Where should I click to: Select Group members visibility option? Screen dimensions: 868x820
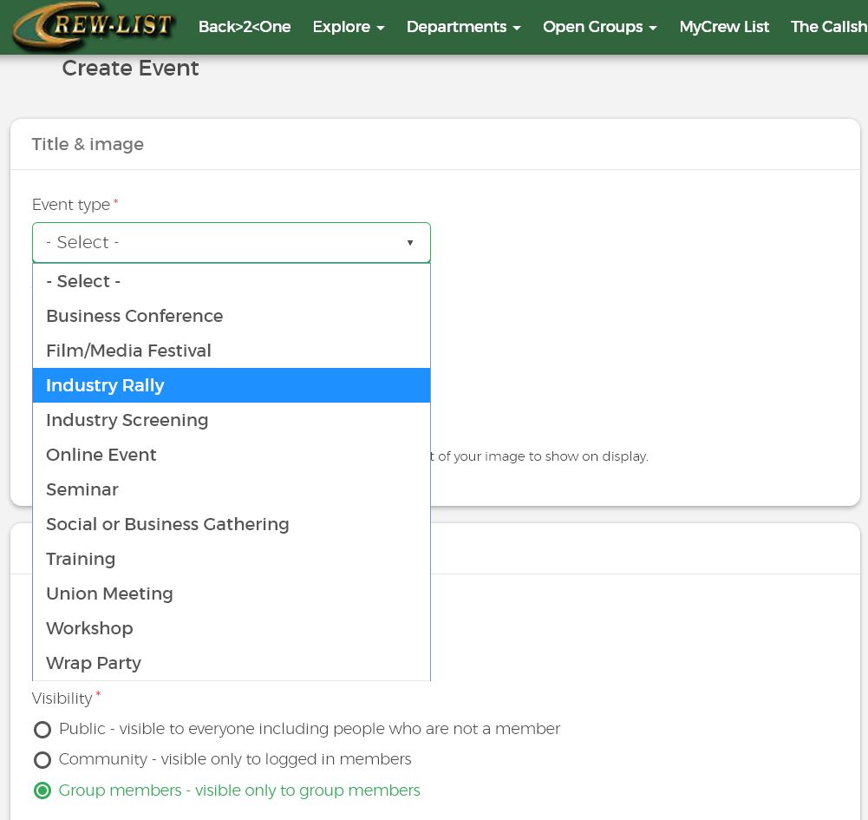tap(42, 790)
